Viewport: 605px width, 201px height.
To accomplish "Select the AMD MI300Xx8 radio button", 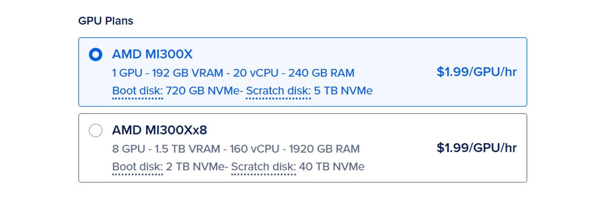I will pos(95,131).
